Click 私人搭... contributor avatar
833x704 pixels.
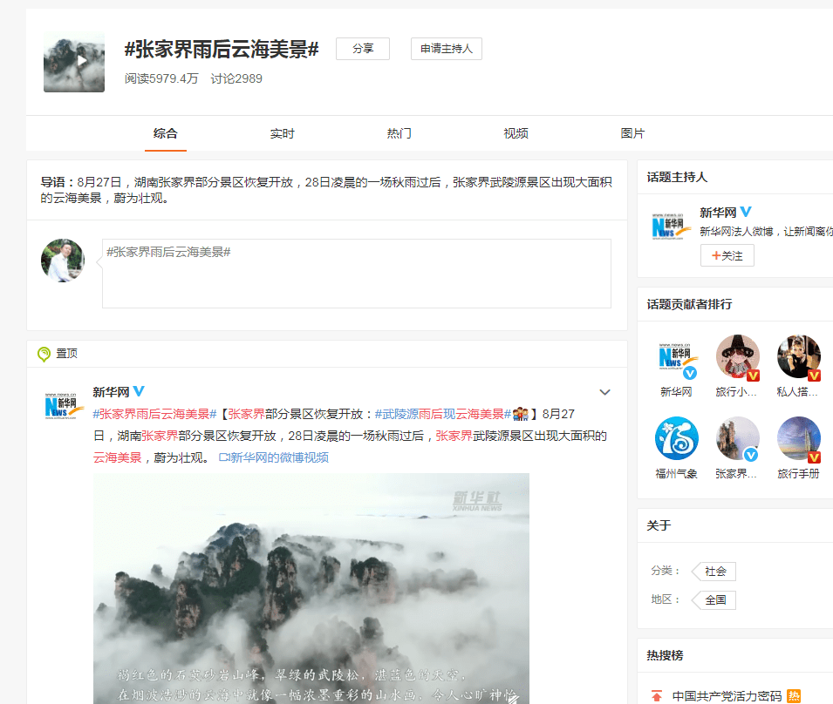coord(798,357)
